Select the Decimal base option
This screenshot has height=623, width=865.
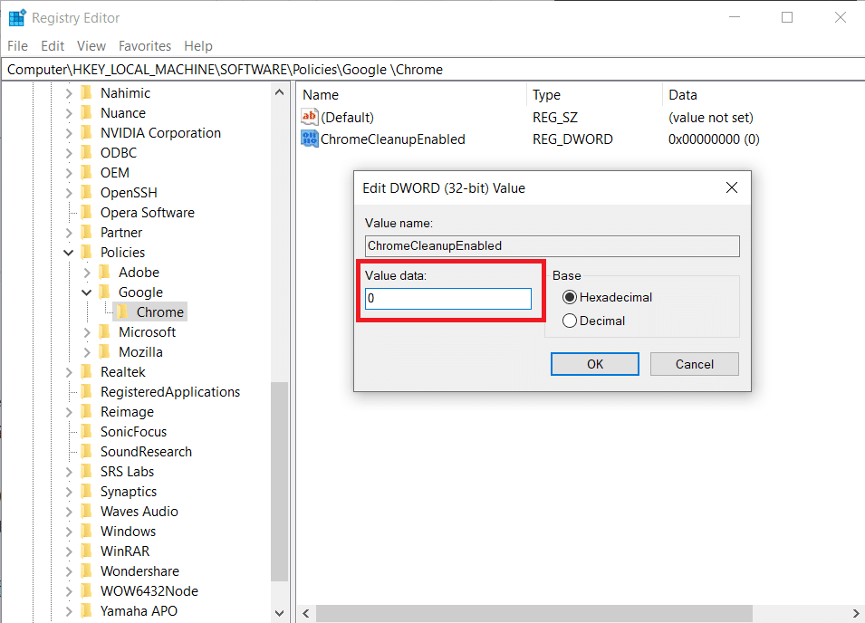pos(570,321)
